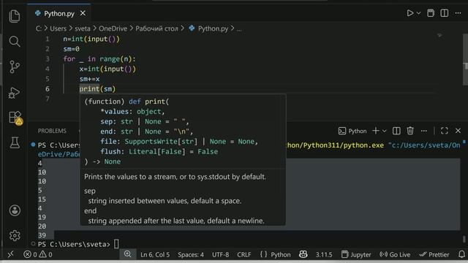468x263 pixels.
Task: Click Users breadcrumb segment
Action: 58,28
